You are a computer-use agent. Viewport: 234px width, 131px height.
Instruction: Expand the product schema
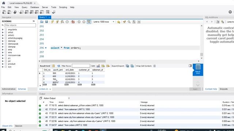pyautogui.click(x=3, y=64)
